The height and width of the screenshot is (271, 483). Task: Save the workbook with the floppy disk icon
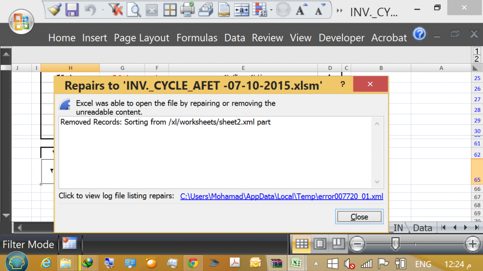(x=71, y=10)
